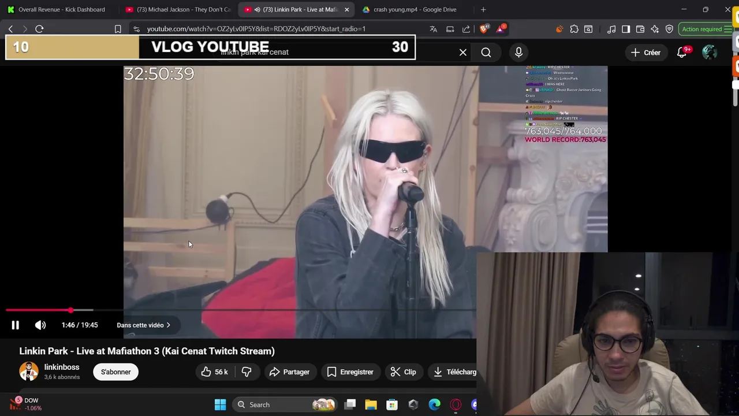Screen dimensions: 739x416
Task: Close the Linkin Park tab
Action: [346, 9]
